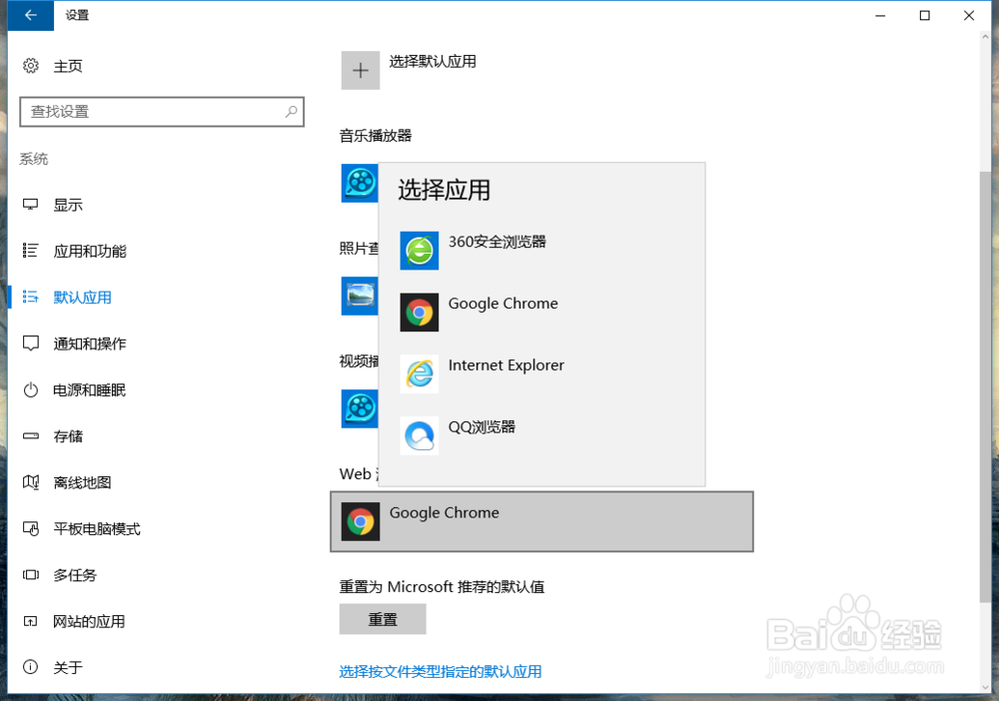Image resolution: width=999 pixels, height=701 pixels.
Task: Go to 显示 settings
Action: coord(68,205)
